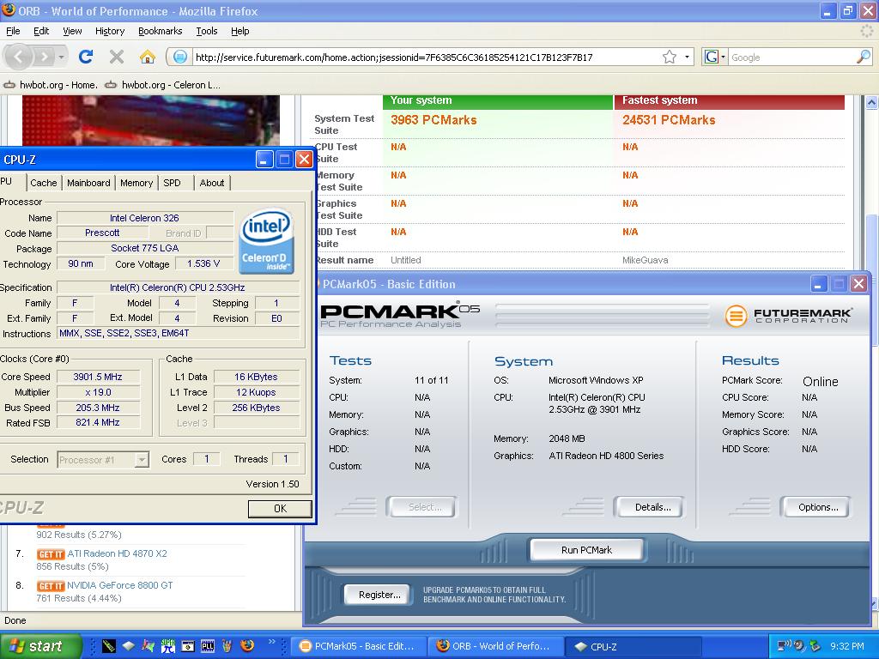
Task: Open the File menu in Firefox
Action: click(x=13, y=32)
